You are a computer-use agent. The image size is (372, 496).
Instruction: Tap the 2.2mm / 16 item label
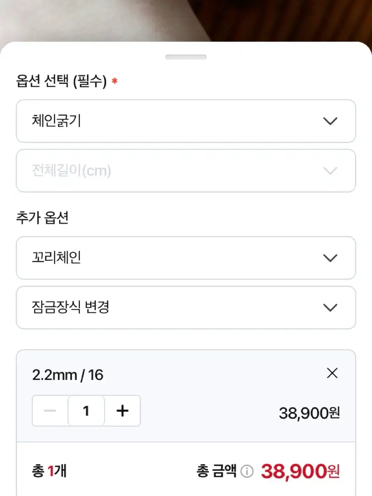(x=68, y=375)
